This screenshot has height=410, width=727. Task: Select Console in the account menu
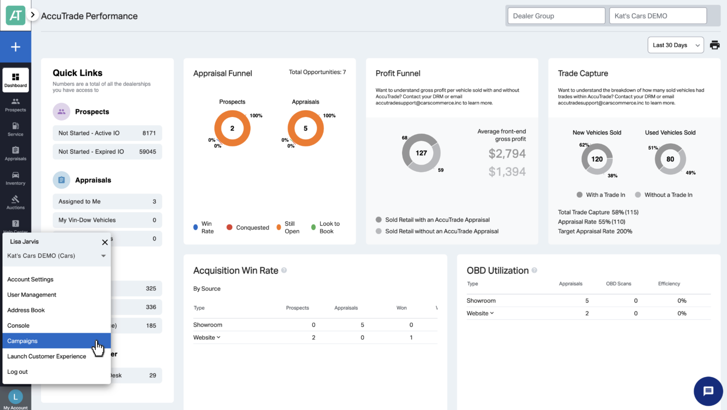pos(57,325)
